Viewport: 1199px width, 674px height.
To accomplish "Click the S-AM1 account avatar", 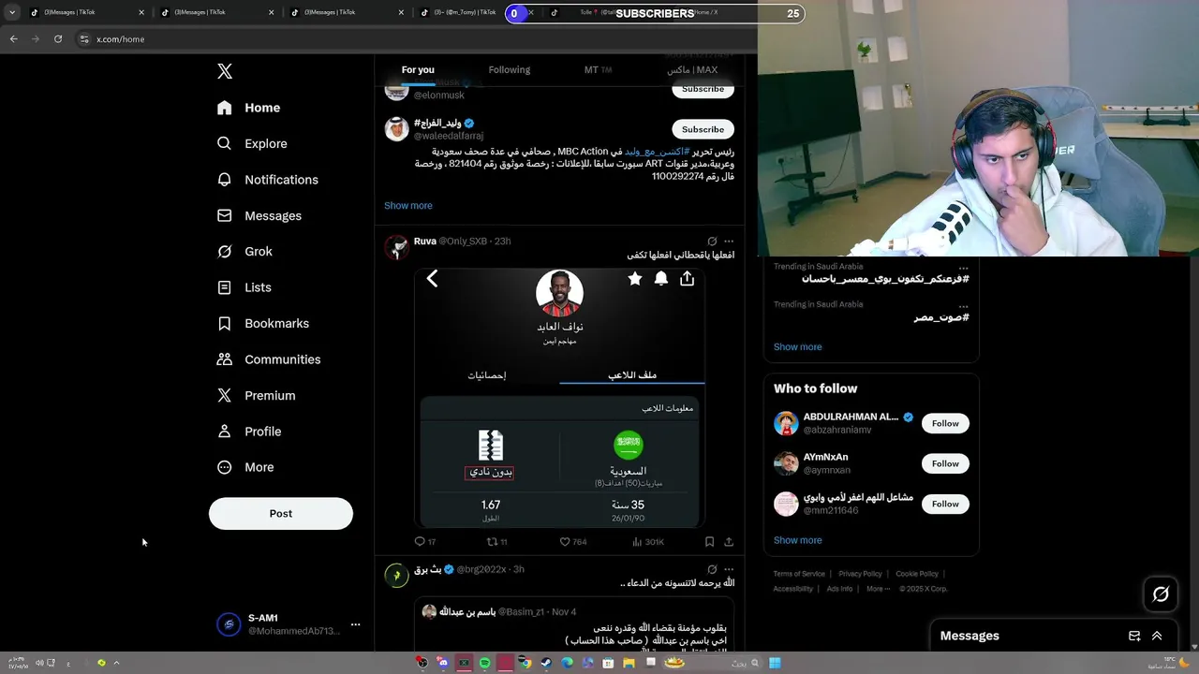I will pos(229,624).
